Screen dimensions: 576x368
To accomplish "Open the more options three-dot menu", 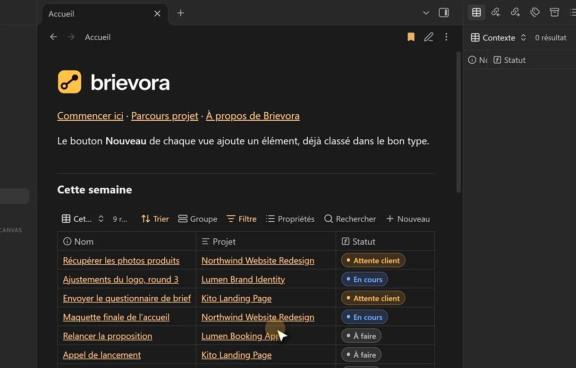I will click(446, 37).
